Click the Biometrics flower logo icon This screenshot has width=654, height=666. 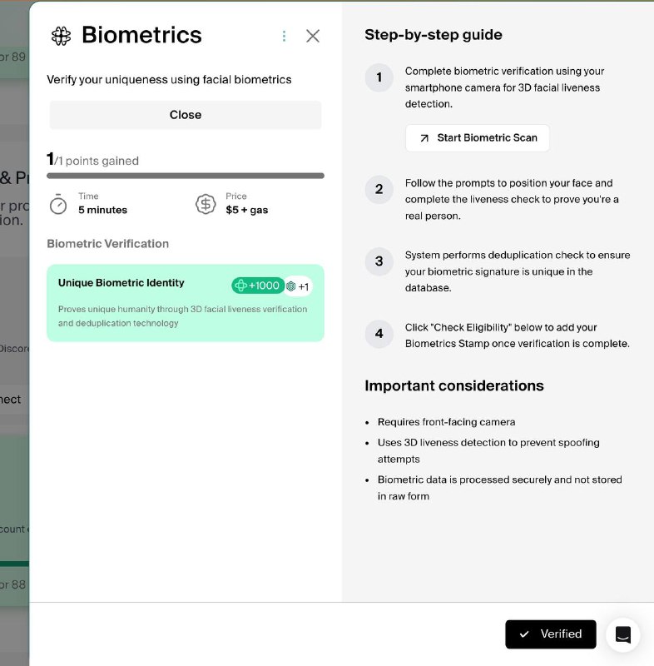(61, 36)
